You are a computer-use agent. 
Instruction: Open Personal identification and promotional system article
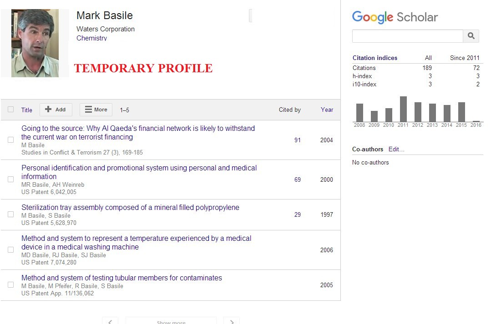tap(139, 172)
